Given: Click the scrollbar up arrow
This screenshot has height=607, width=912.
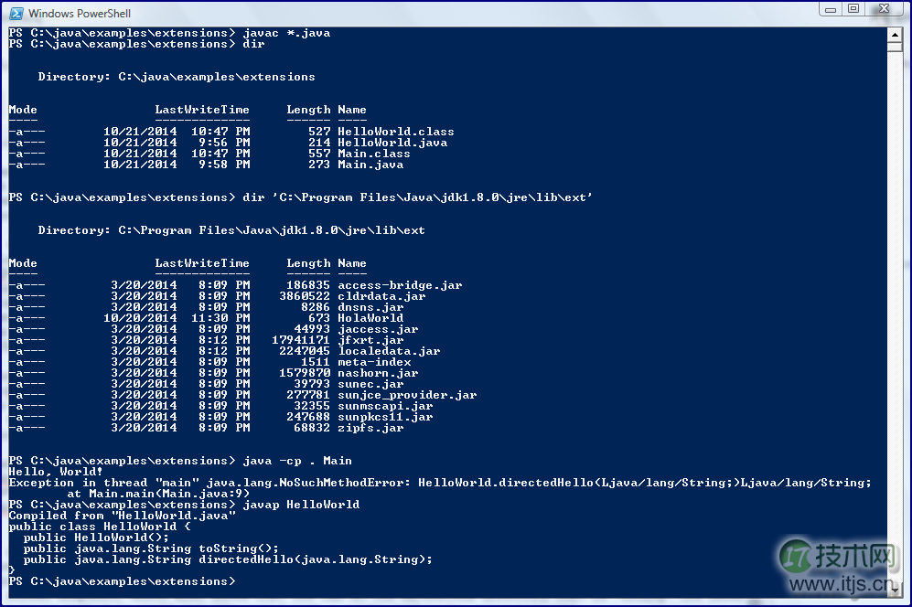Looking at the screenshot, I should [x=895, y=35].
